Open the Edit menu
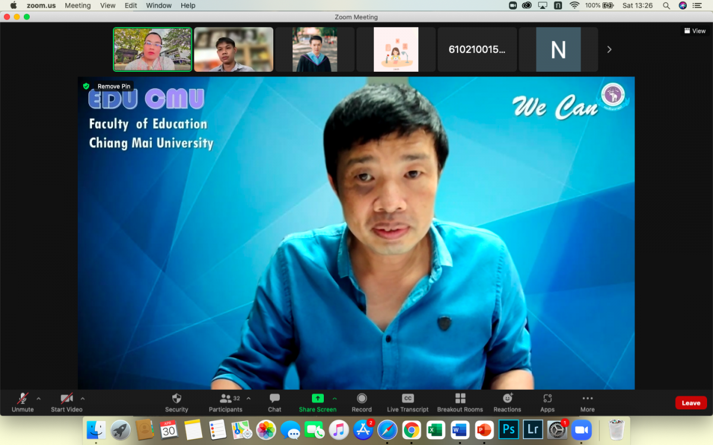713x445 pixels. point(131,5)
